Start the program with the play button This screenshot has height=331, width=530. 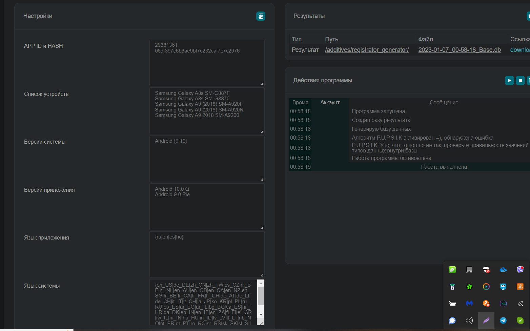[509, 81]
